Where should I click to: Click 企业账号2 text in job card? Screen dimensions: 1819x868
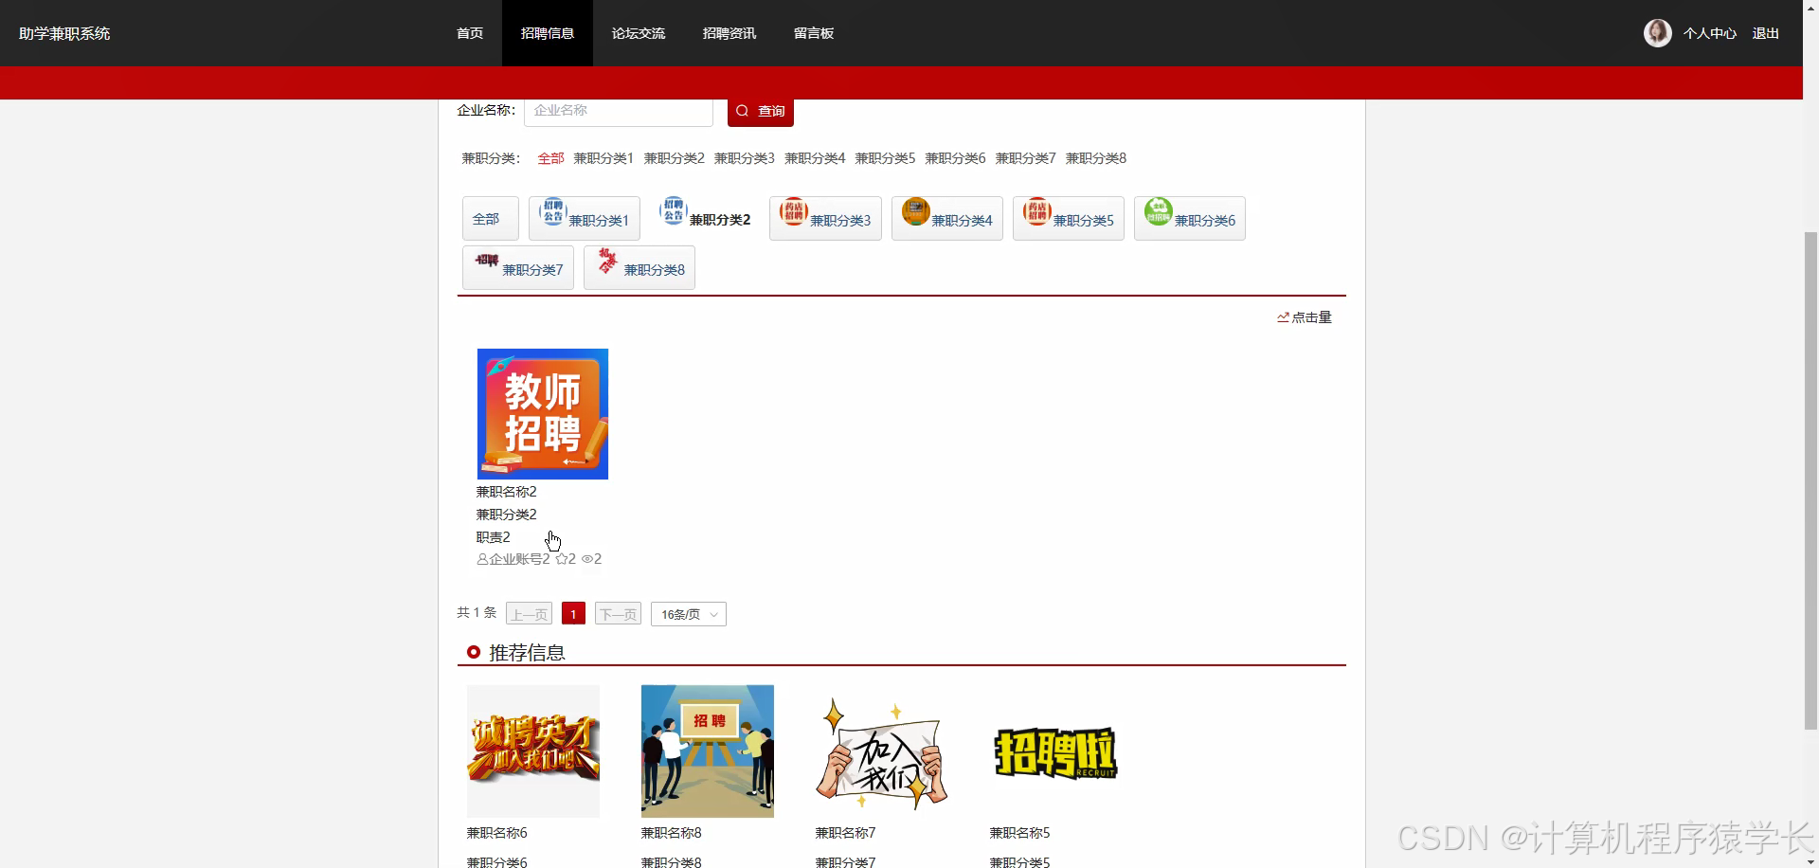tap(519, 559)
